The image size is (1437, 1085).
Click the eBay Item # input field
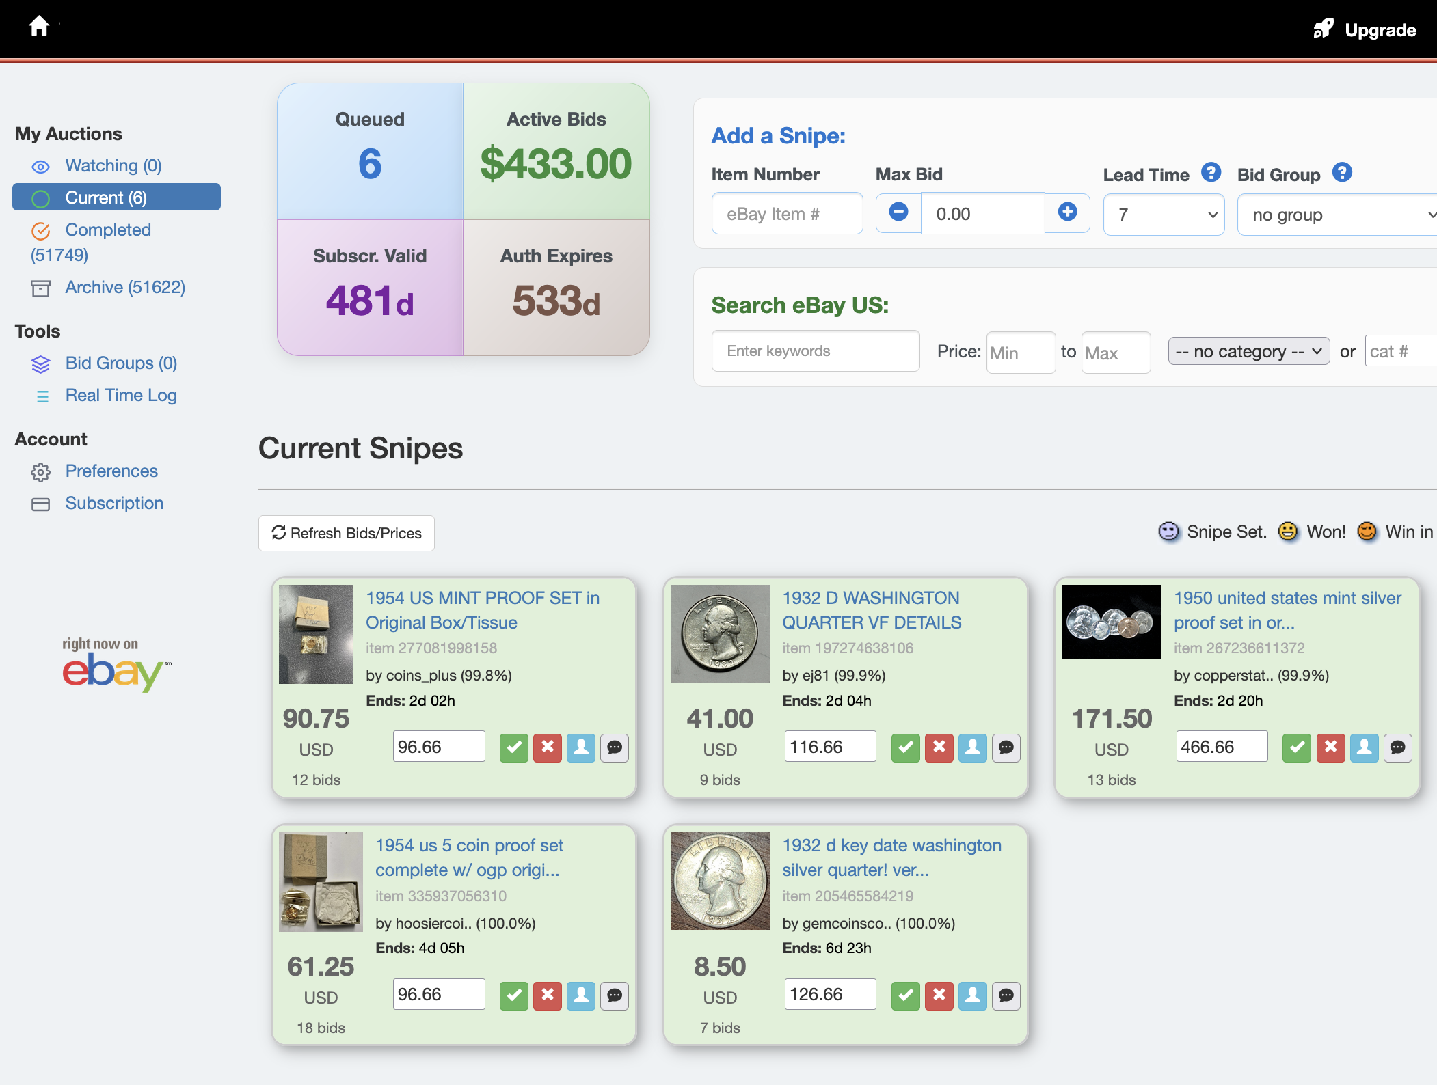coord(787,214)
